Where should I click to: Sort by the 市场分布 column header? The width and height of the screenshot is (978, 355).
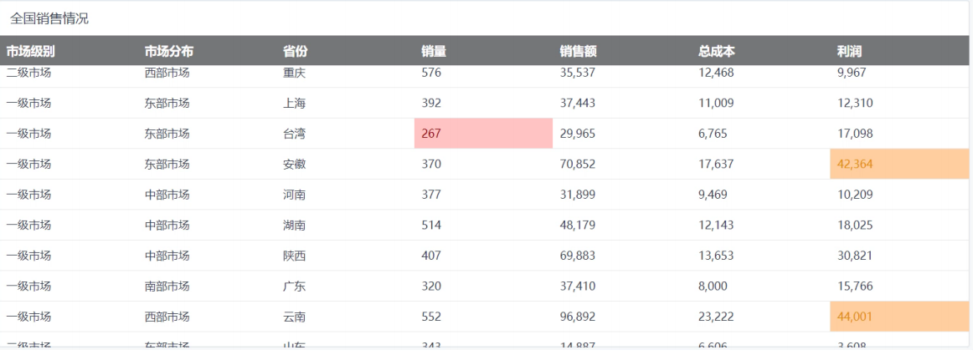[x=169, y=52]
